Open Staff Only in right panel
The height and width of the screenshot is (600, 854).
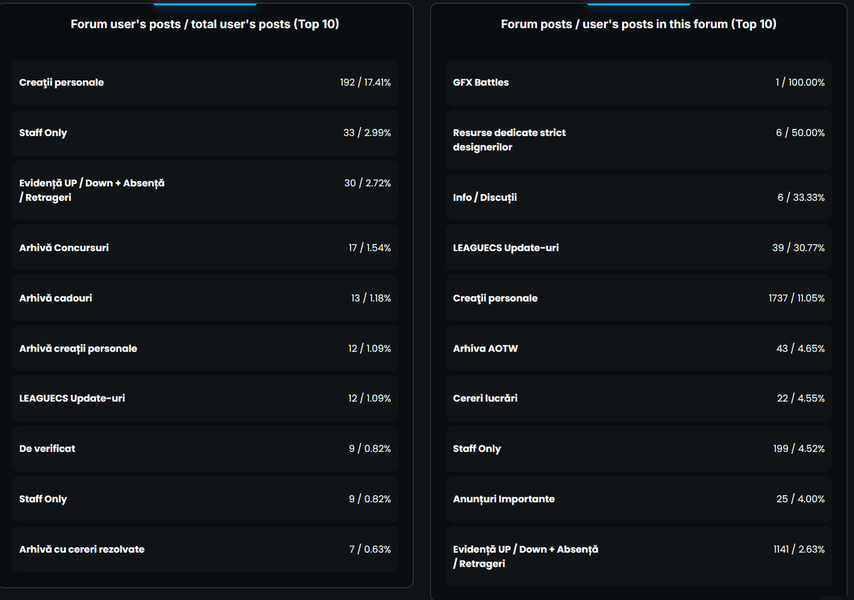pyautogui.click(x=477, y=448)
